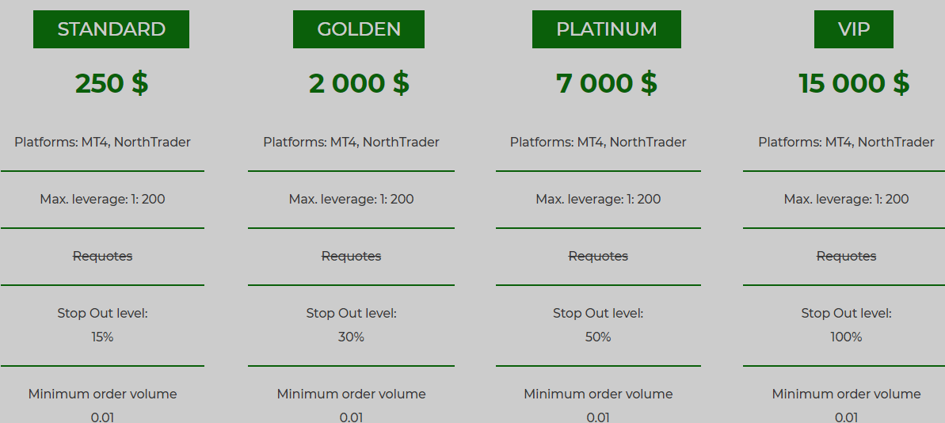The image size is (945, 423).
Task: Click crossed-out Requotes in VIP column
Action: point(846,257)
